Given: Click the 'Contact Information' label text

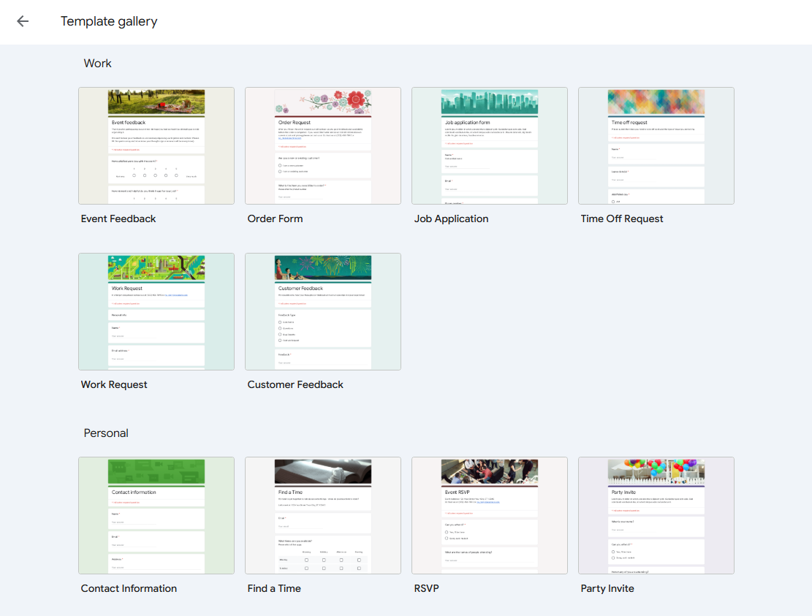Looking at the screenshot, I should 129,588.
